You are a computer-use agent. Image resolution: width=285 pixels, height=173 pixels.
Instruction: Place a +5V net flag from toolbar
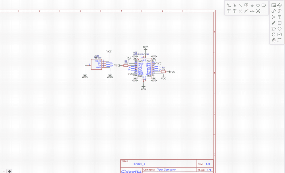coord(234,11)
